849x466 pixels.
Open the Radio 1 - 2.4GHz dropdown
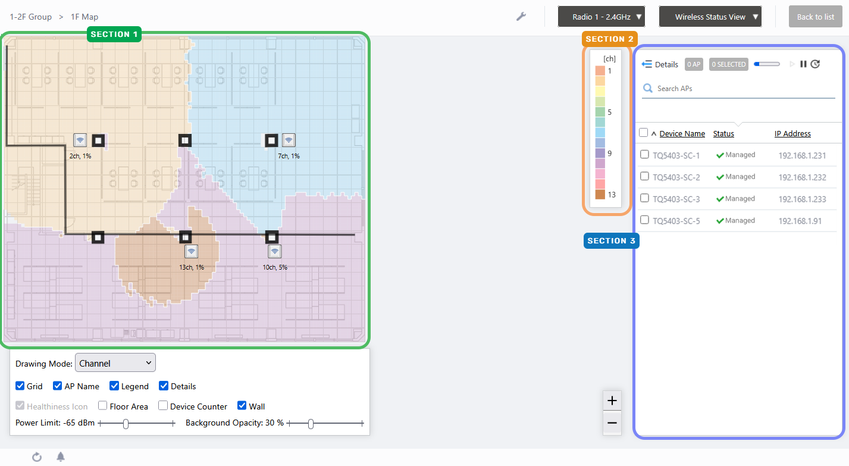coord(601,17)
